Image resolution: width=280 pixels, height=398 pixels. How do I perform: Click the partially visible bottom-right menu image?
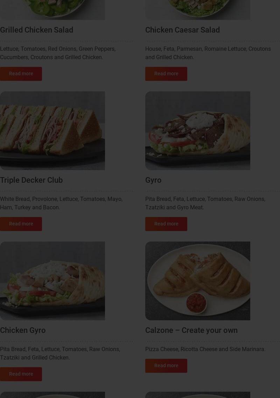click(197, 395)
